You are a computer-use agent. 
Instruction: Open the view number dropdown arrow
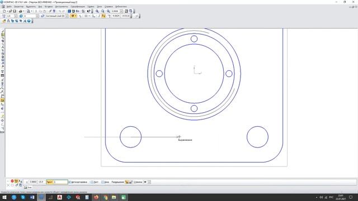click(37, 16)
